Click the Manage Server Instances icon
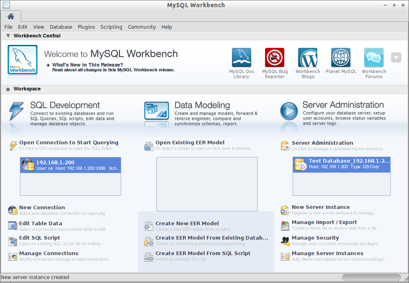 pos(285,257)
